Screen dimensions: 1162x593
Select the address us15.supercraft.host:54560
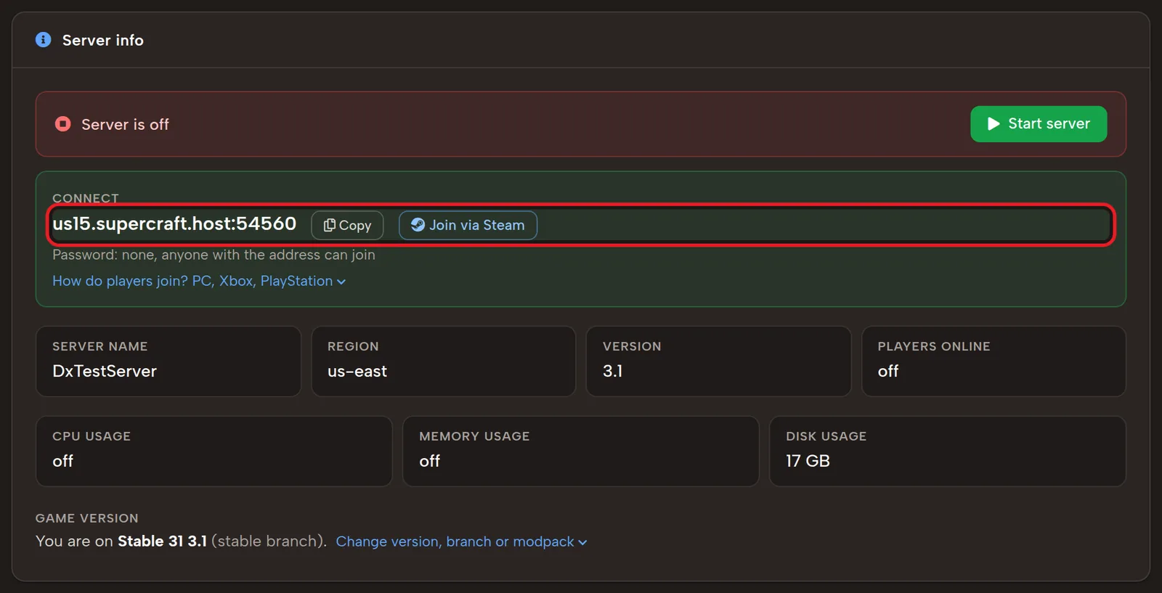point(174,224)
